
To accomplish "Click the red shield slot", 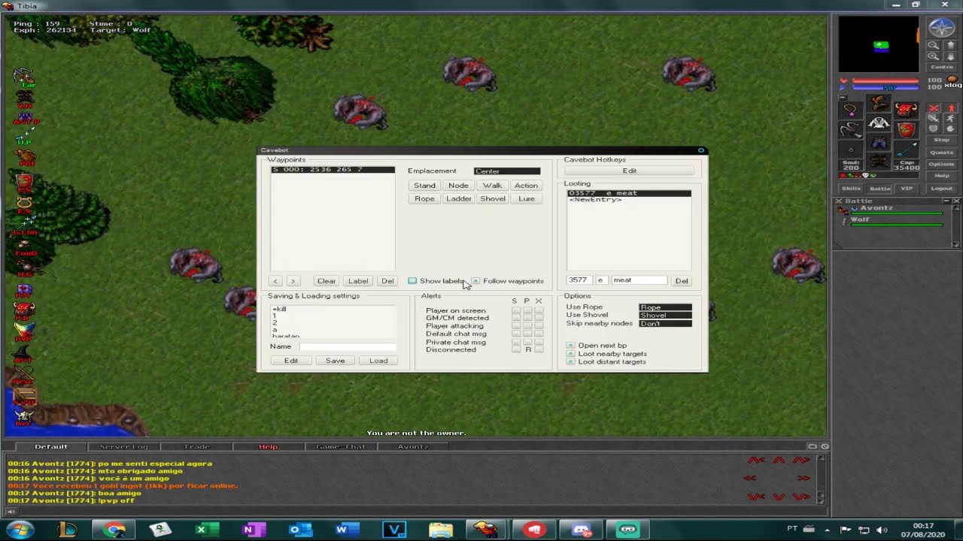I will tap(907, 130).
